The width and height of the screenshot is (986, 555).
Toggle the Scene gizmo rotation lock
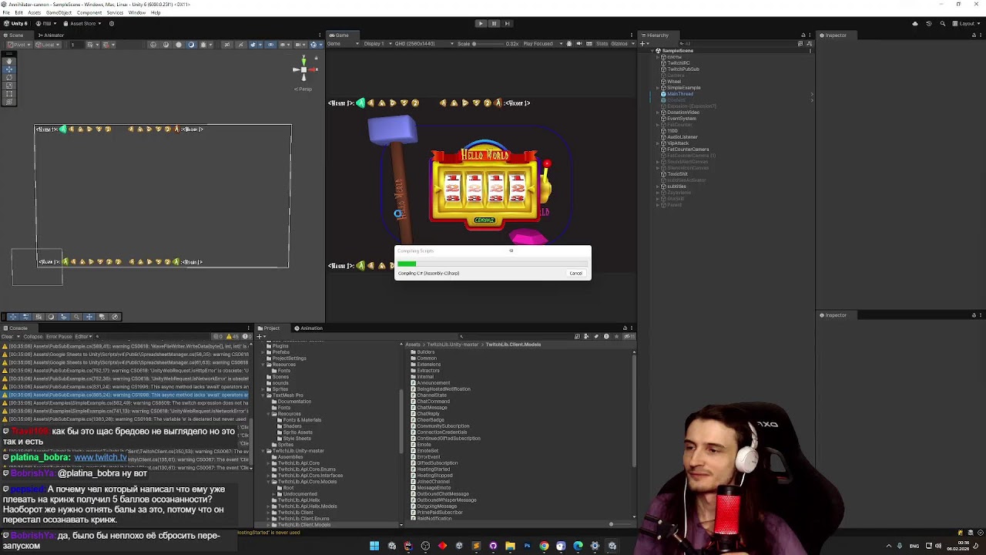tap(315, 57)
